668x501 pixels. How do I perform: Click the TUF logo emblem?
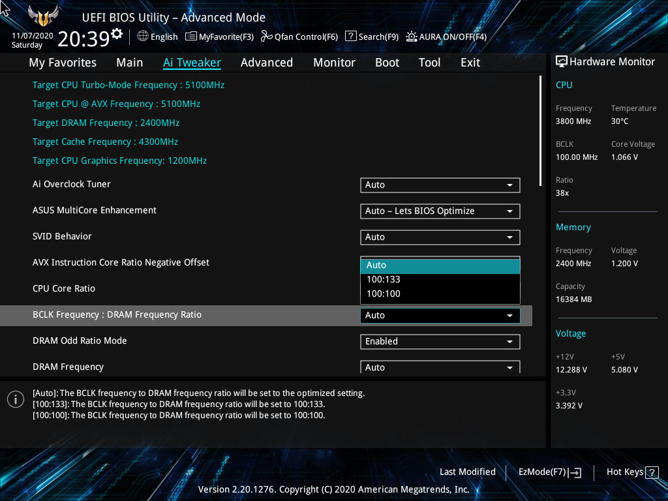point(42,16)
